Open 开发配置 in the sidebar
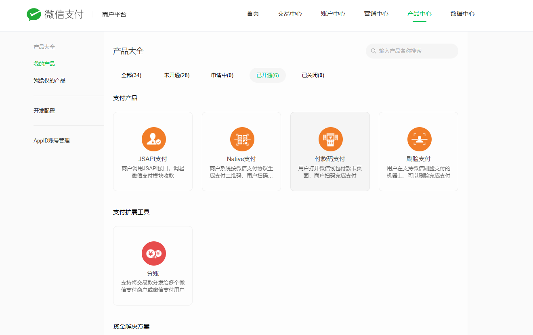Viewport: 533px width, 335px height. click(44, 111)
